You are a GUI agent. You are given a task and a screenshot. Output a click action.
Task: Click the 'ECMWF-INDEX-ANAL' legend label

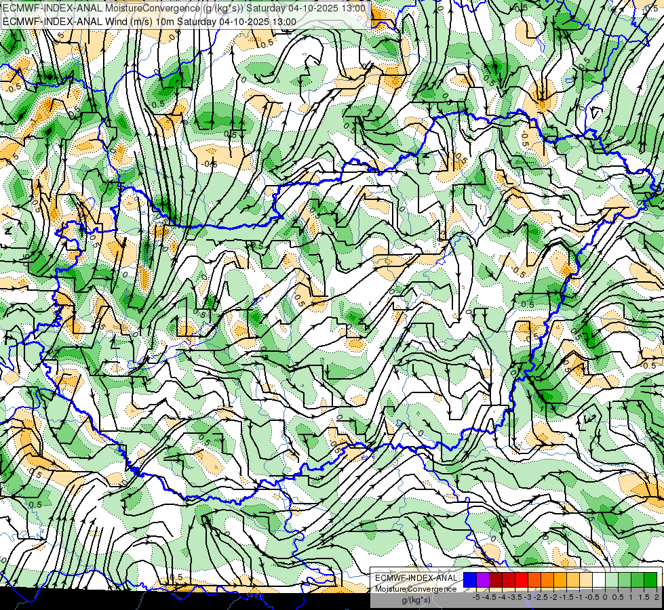coord(416,578)
